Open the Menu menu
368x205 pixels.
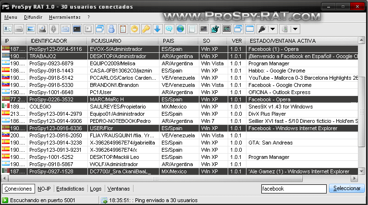(11, 17)
